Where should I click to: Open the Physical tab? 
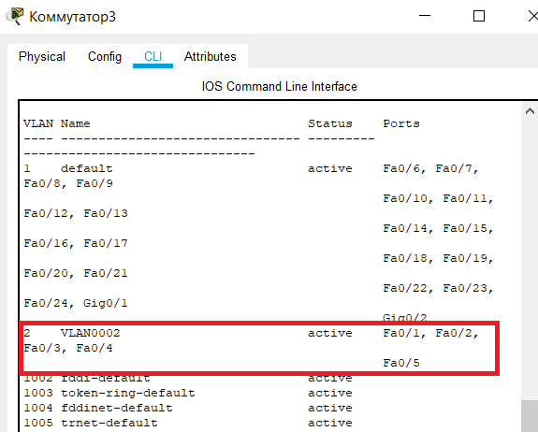pyautogui.click(x=42, y=56)
